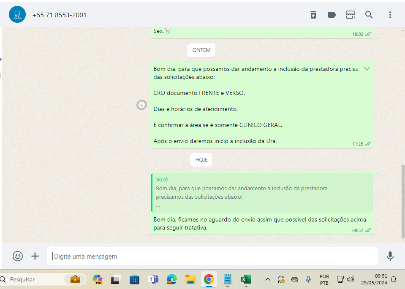Open the briefcase search highlight icon

pos(75,279)
